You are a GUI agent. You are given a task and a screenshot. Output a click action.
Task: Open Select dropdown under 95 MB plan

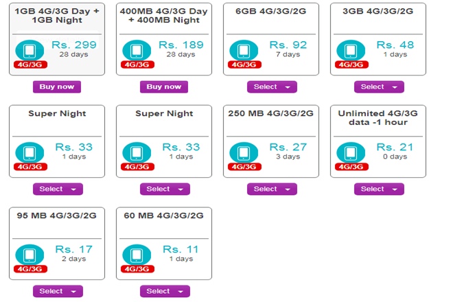[58, 291]
